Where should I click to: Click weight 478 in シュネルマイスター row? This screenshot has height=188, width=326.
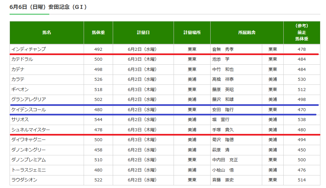click(98, 130)
